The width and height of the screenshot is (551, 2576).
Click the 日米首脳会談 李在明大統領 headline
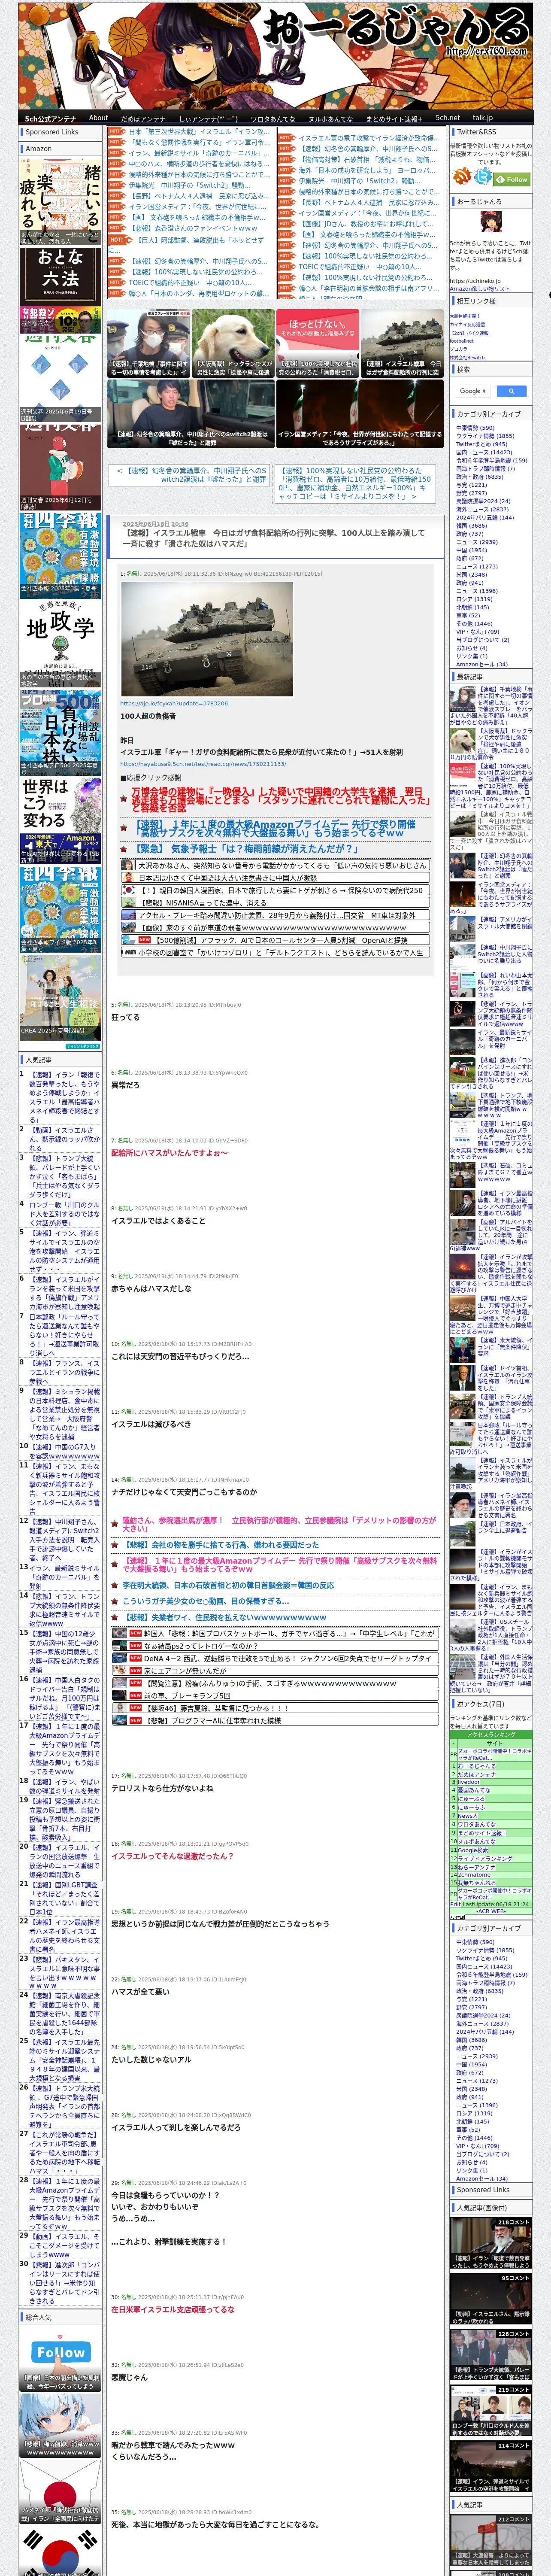(228, 1585)
